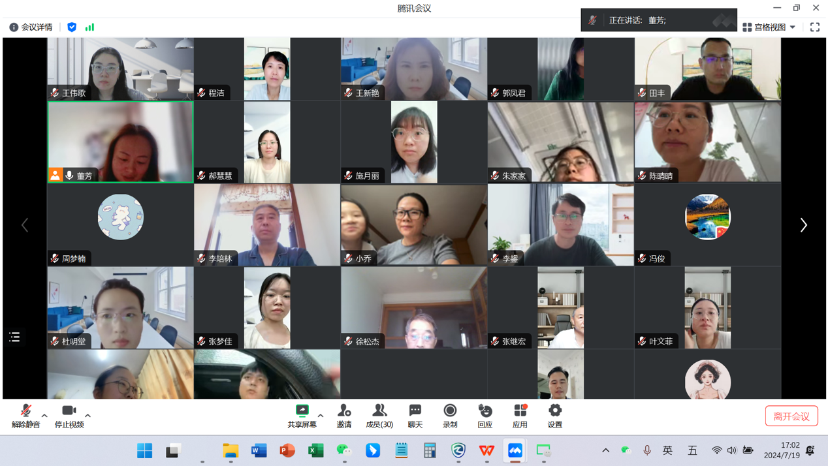The height and width of the screenshot is (466, 828).
Task: Select 董芳's video thumbnail
Action: click(x=120, y=142)
